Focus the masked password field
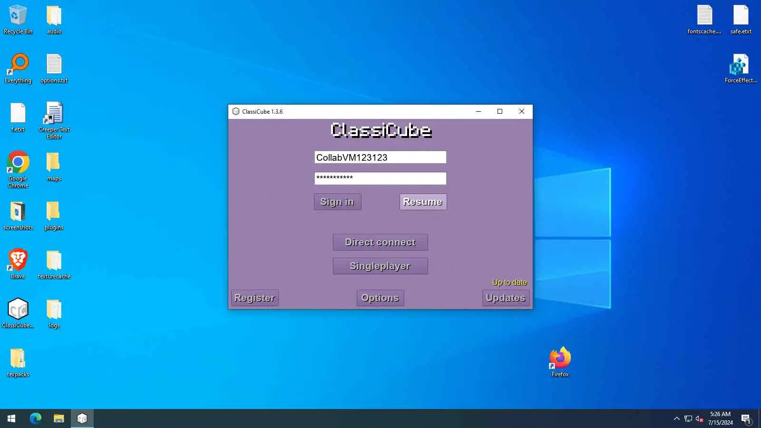Image resolution: width=761 pixels, height=428 pixels. pyautogui.click(x=380, y=178)
